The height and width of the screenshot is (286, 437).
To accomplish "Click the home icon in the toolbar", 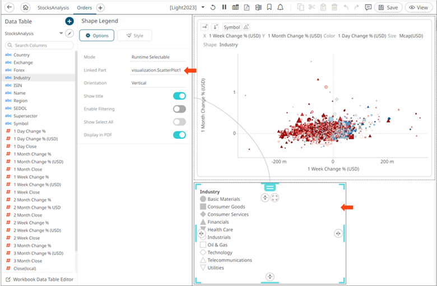I will (25, 8).
